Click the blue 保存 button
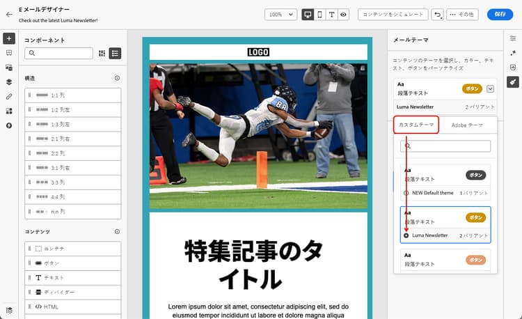The width and height of the screenshot is (522, 319). pos(500,15)
